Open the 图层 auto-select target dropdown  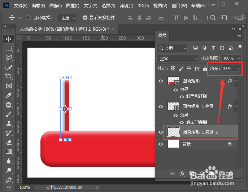(x=68, y=18)
